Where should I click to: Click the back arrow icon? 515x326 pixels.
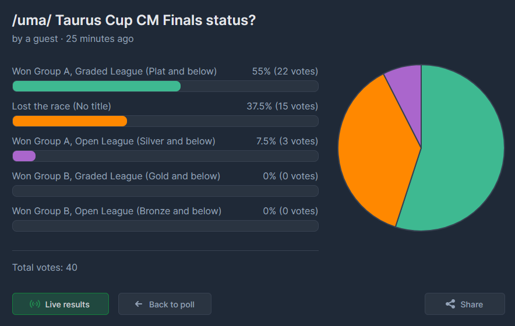tap(138, 304)
